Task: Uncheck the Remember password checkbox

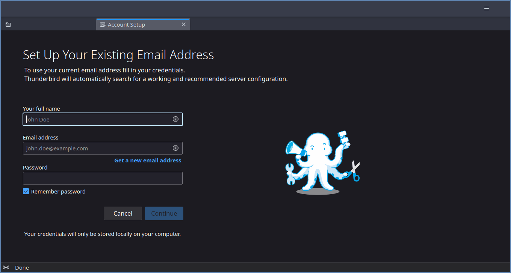Action: tap(26, 191)
